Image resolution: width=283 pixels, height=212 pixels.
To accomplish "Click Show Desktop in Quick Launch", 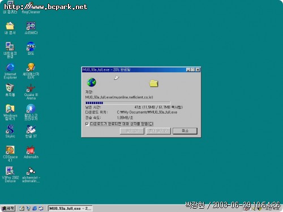I will pyautogui.click(x=22, y=209).
